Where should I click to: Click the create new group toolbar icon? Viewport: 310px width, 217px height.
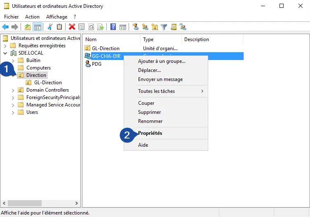tap(145, 27)
